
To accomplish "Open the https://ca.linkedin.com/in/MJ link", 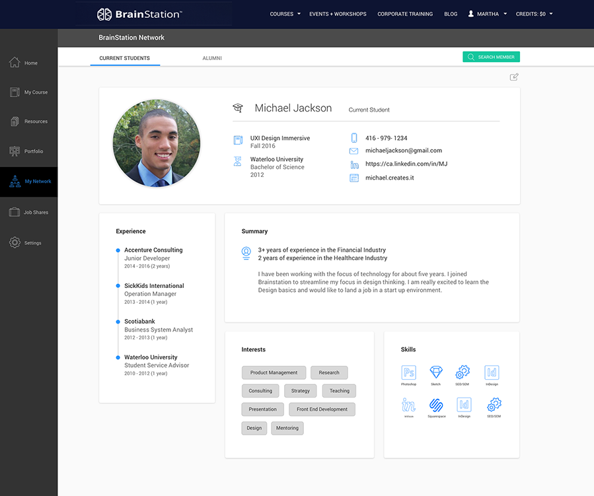I will pos(406,164).
